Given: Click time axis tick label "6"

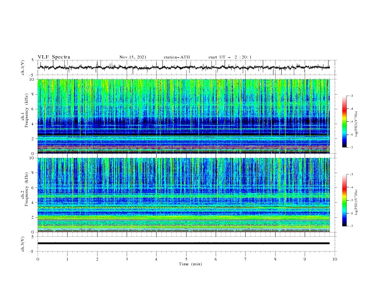Looking at the screenshot, I should pos(216,259).
